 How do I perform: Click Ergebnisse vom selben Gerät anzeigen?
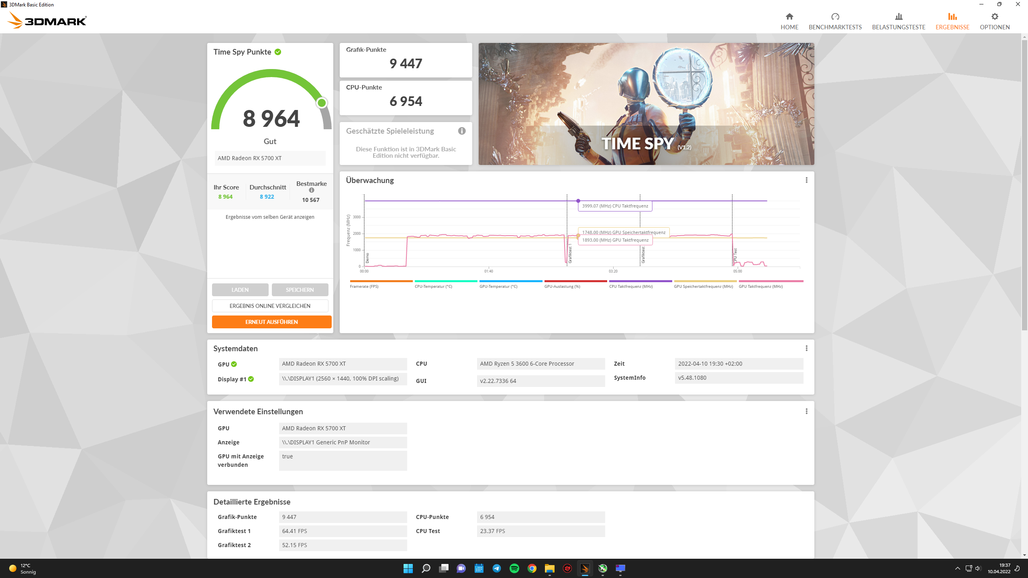point(270,217)
